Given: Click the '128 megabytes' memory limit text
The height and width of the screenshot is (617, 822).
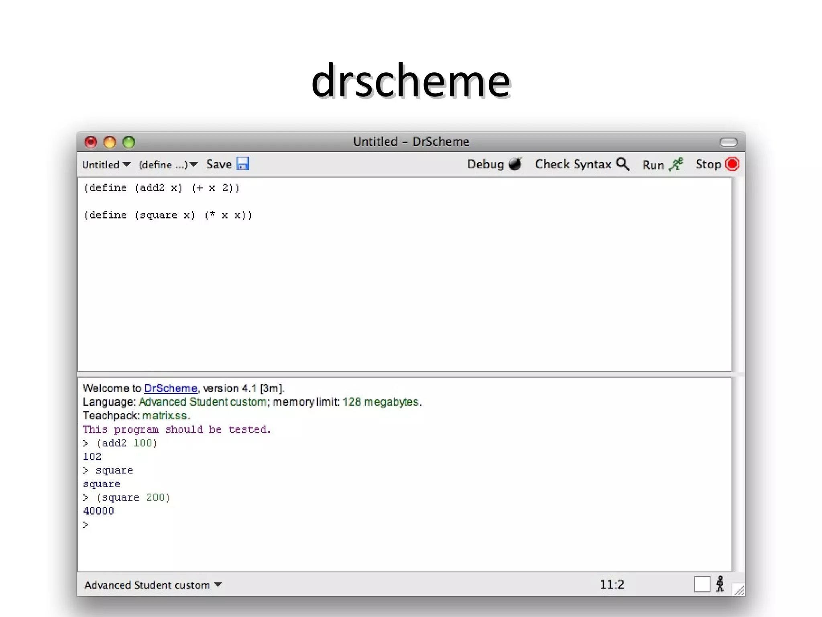Looking at the screenshot, I should (x=380, y=402).
